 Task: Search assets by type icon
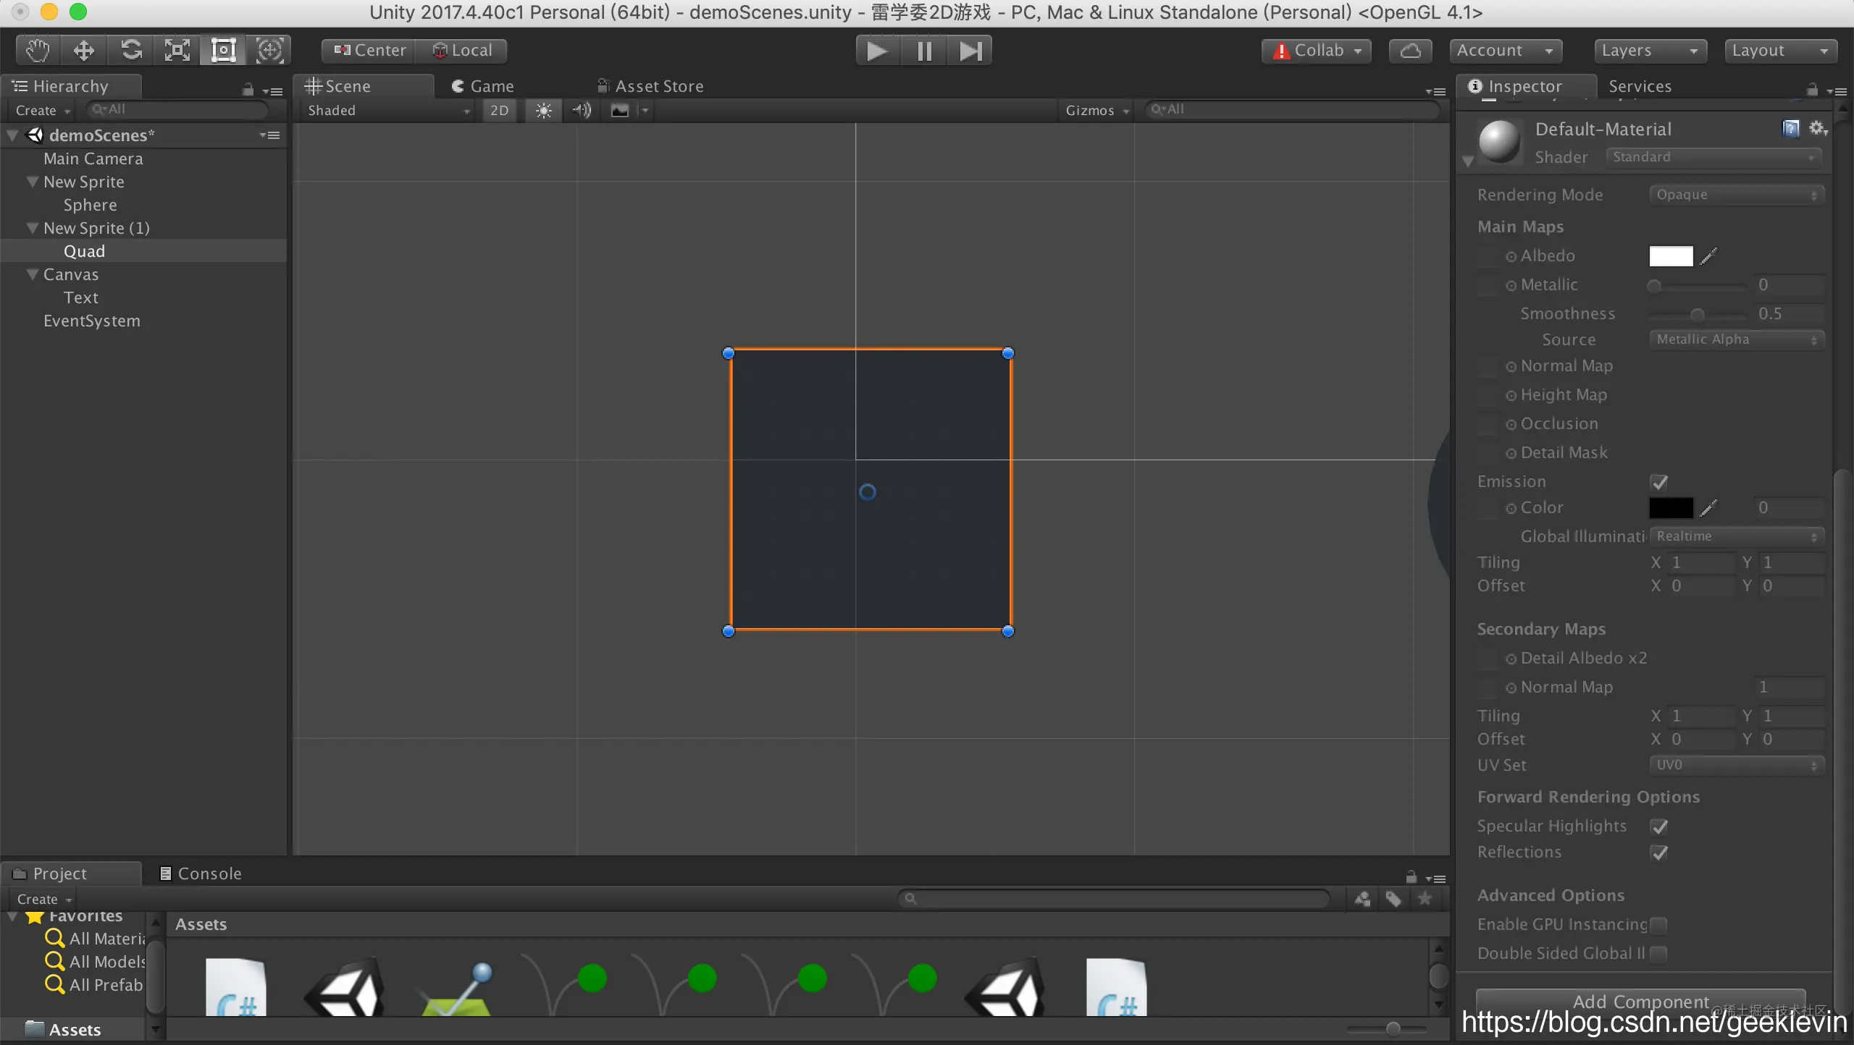(x=1362, y=899)
